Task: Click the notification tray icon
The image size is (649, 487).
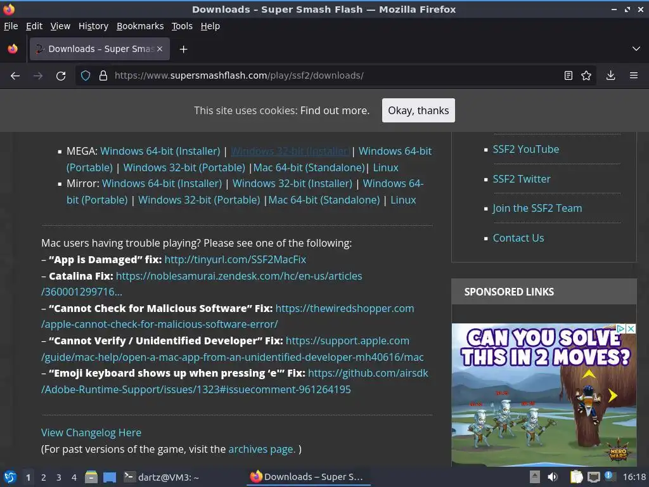Action: pyautogui.click(x=609, y=476)
